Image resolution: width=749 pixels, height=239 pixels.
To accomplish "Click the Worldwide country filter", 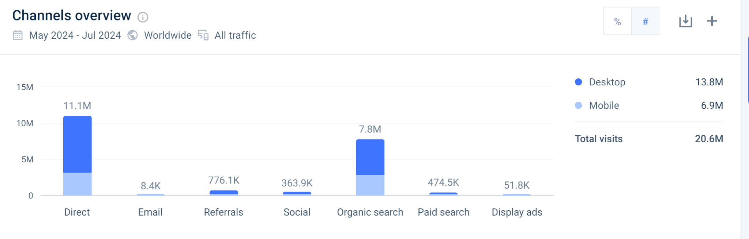I will [x=168, y=35].
